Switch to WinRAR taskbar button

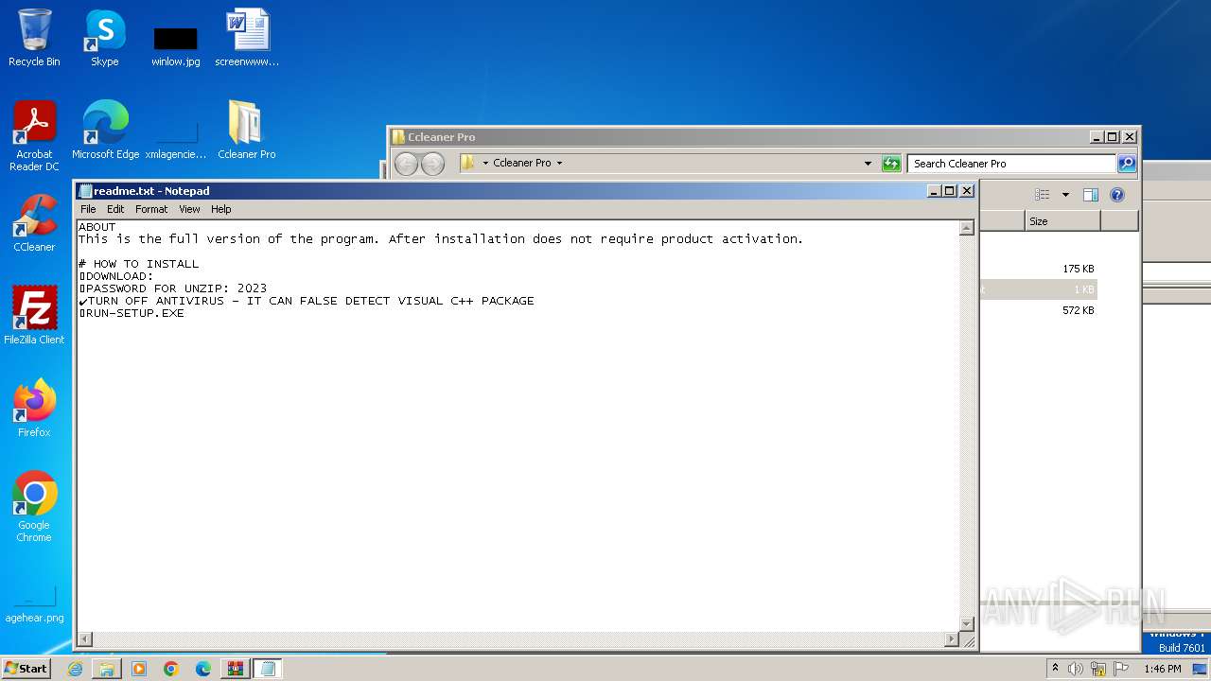pos(236,669)
